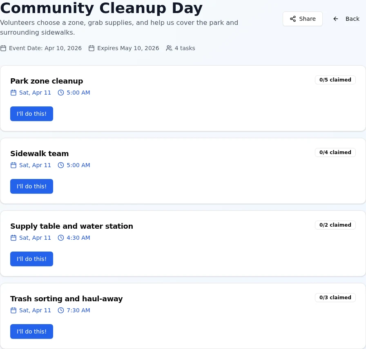
Task: Click the Share icon in the header
Action: pos(293,19)
